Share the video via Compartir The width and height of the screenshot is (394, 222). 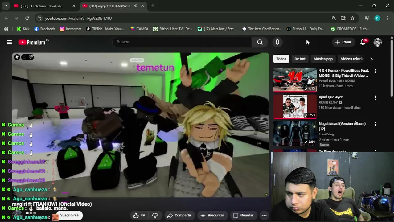point(179,215)
